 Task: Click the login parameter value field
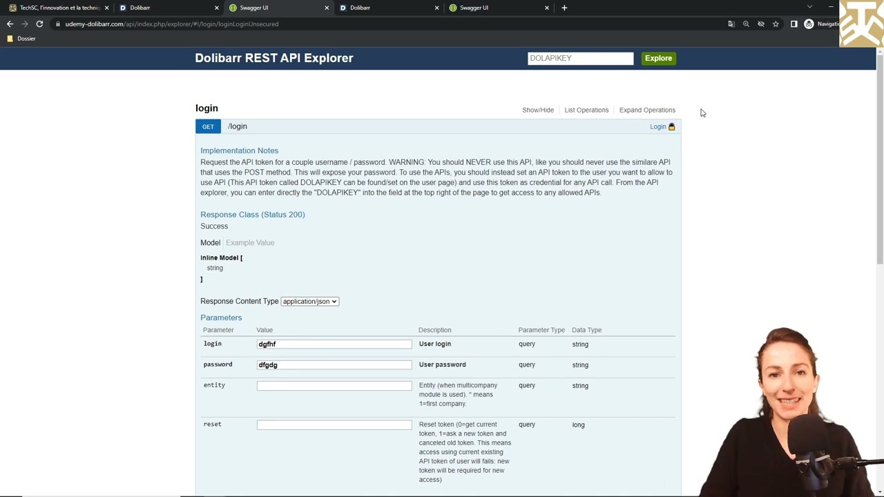[334, 344]
